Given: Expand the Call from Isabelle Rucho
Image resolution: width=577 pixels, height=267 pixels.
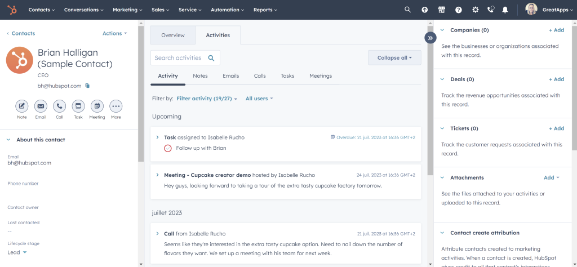Looking at the screenshot, I should click(x=158, y=234).
